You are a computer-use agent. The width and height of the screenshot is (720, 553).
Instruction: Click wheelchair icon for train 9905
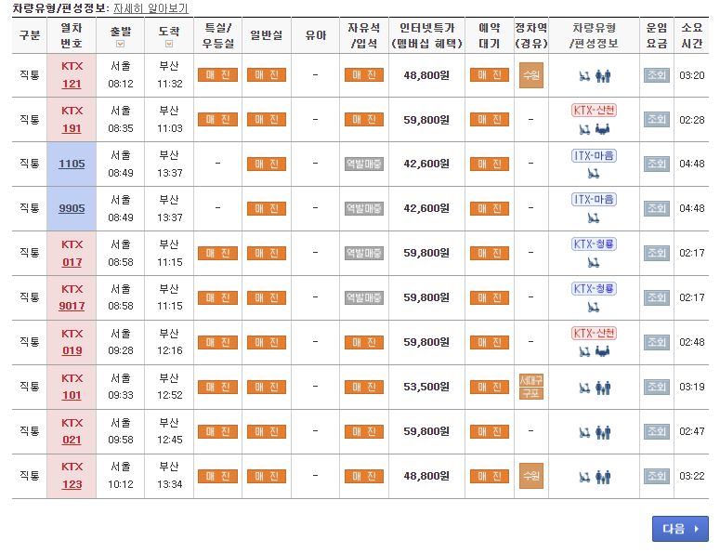[x=594, y=218]
